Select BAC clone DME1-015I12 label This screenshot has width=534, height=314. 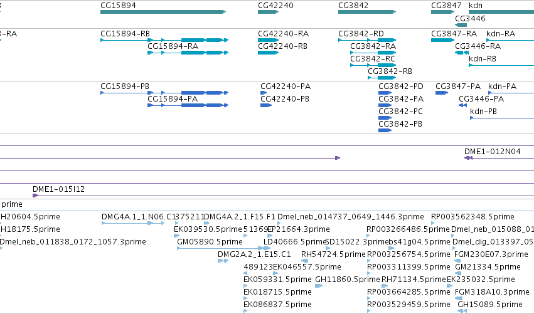tap(58, 189)
